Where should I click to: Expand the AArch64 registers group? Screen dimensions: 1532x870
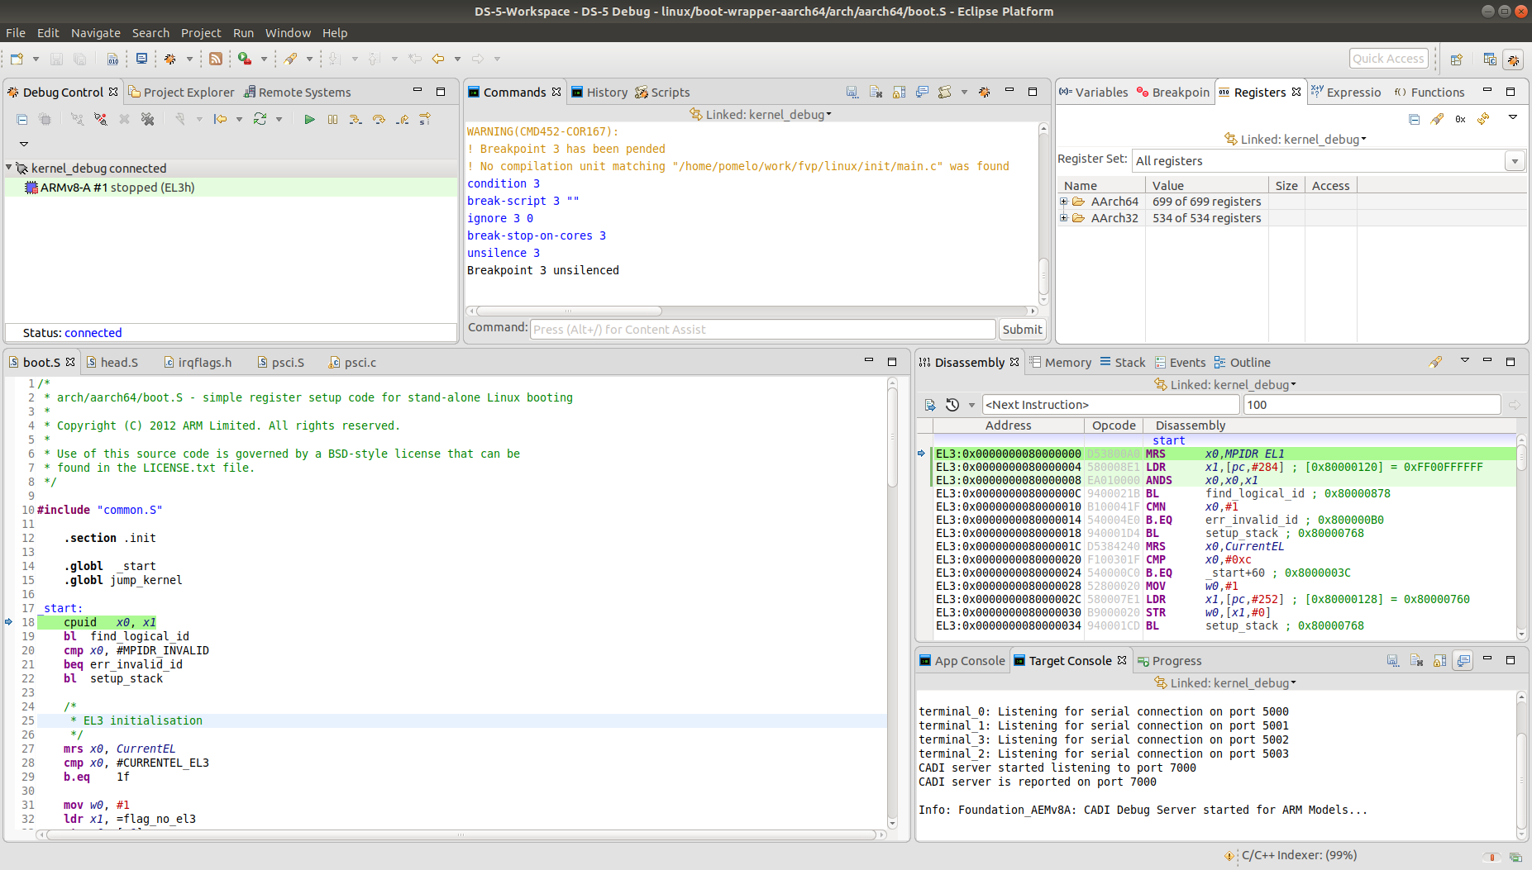tap(1063, 201)
